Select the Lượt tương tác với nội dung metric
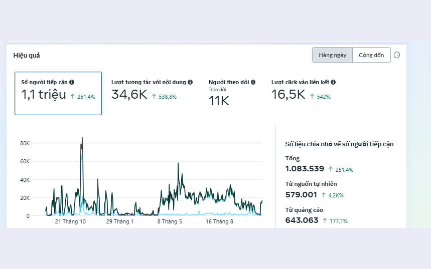 [x=152, y=91]
